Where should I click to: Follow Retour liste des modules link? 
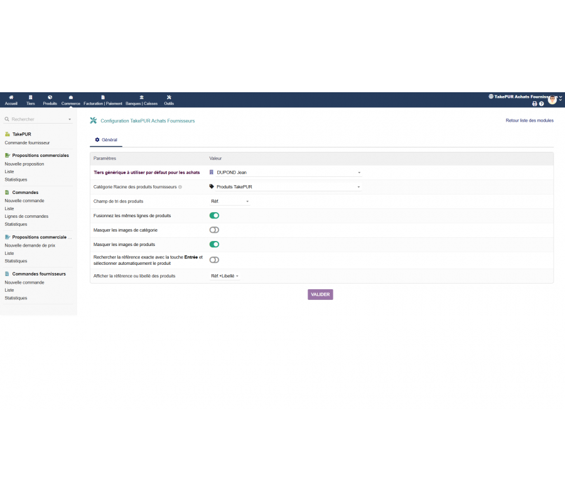[x=529, y=120]
